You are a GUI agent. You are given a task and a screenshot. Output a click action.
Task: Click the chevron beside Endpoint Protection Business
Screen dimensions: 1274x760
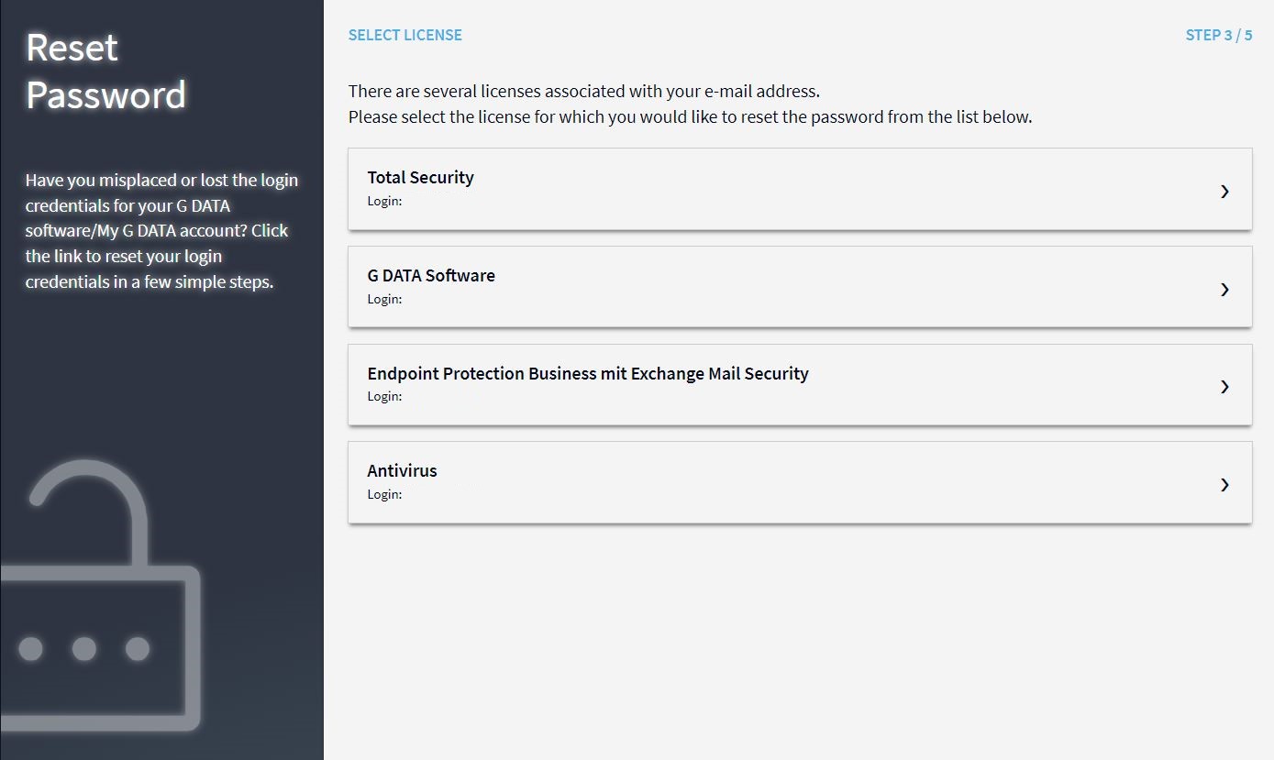(x=1224, y=386)
